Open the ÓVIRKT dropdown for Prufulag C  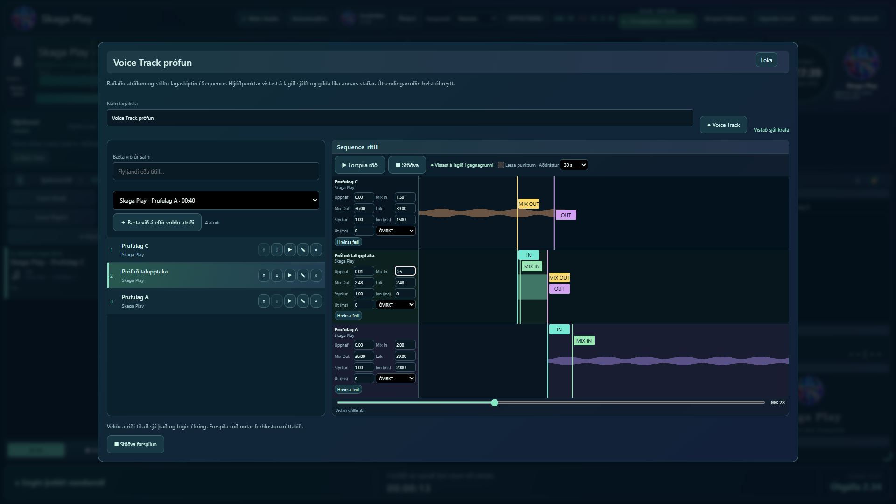396,231
